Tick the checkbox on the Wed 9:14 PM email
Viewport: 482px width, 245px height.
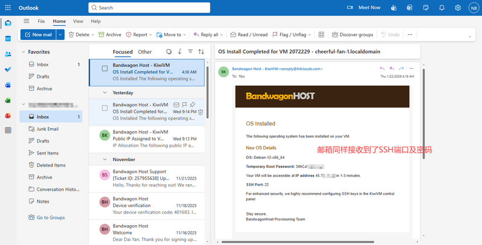[x=105, y=108]
